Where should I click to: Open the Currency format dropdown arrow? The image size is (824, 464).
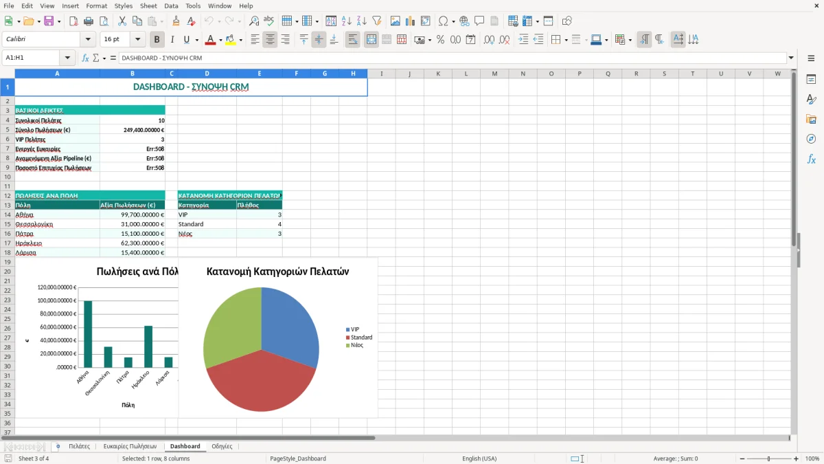coord(429,40)
